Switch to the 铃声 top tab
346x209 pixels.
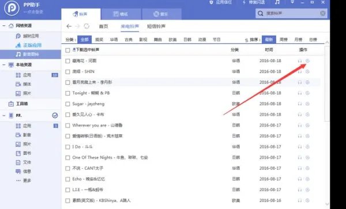(x=81, y=14)
